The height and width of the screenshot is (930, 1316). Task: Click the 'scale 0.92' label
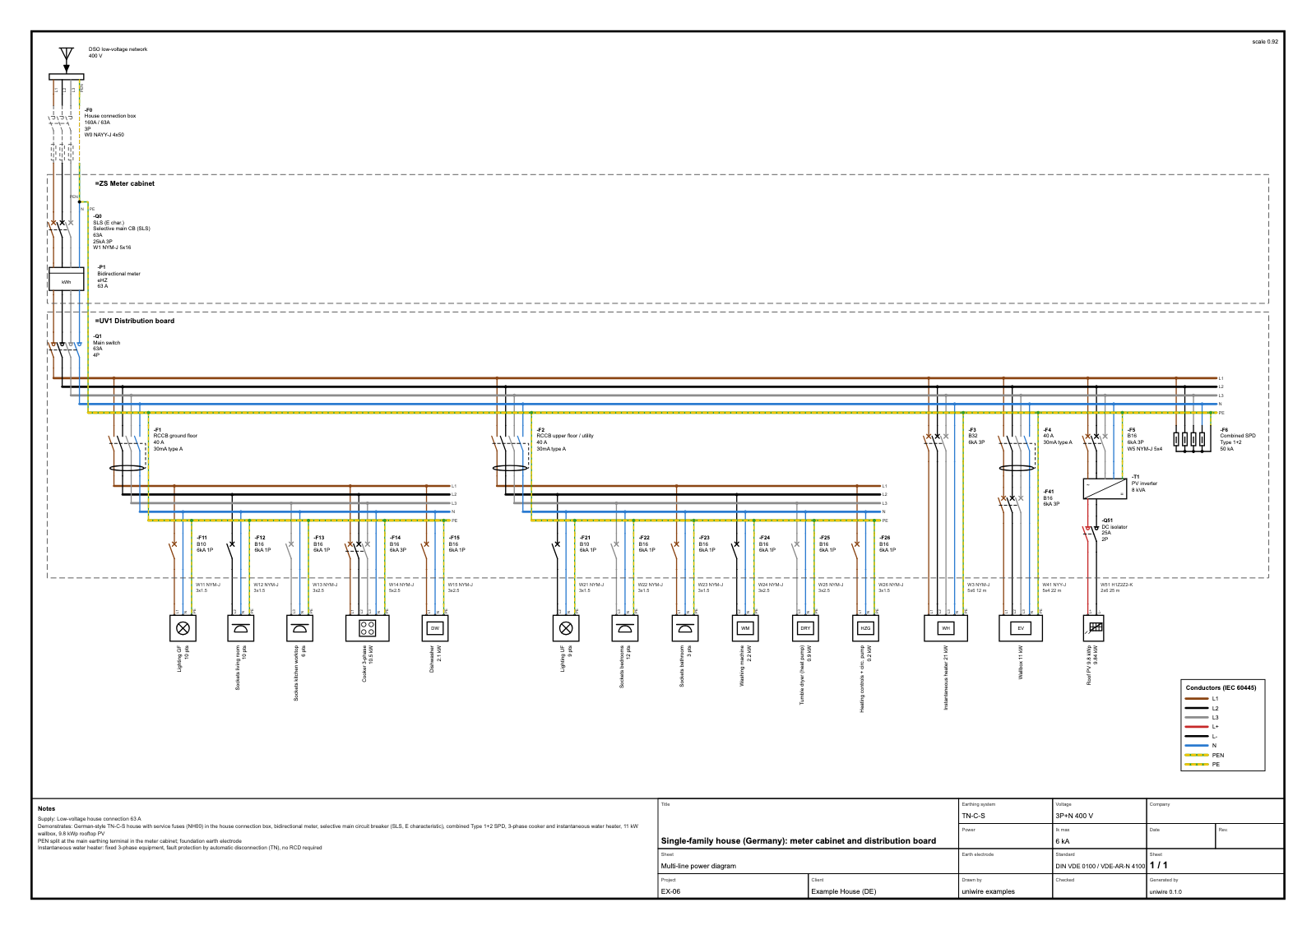[x=1265, y=41]
